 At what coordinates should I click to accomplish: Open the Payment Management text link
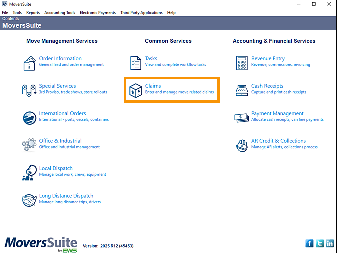point(277,113)
